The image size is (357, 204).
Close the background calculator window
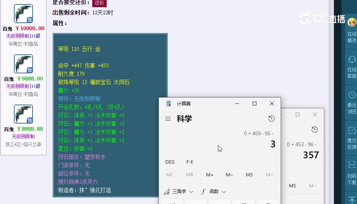[x=315, y=114]
